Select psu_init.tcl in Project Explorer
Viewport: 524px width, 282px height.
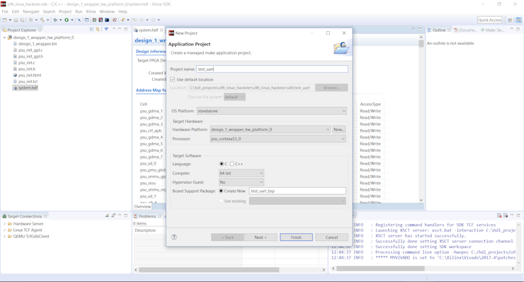25,81
